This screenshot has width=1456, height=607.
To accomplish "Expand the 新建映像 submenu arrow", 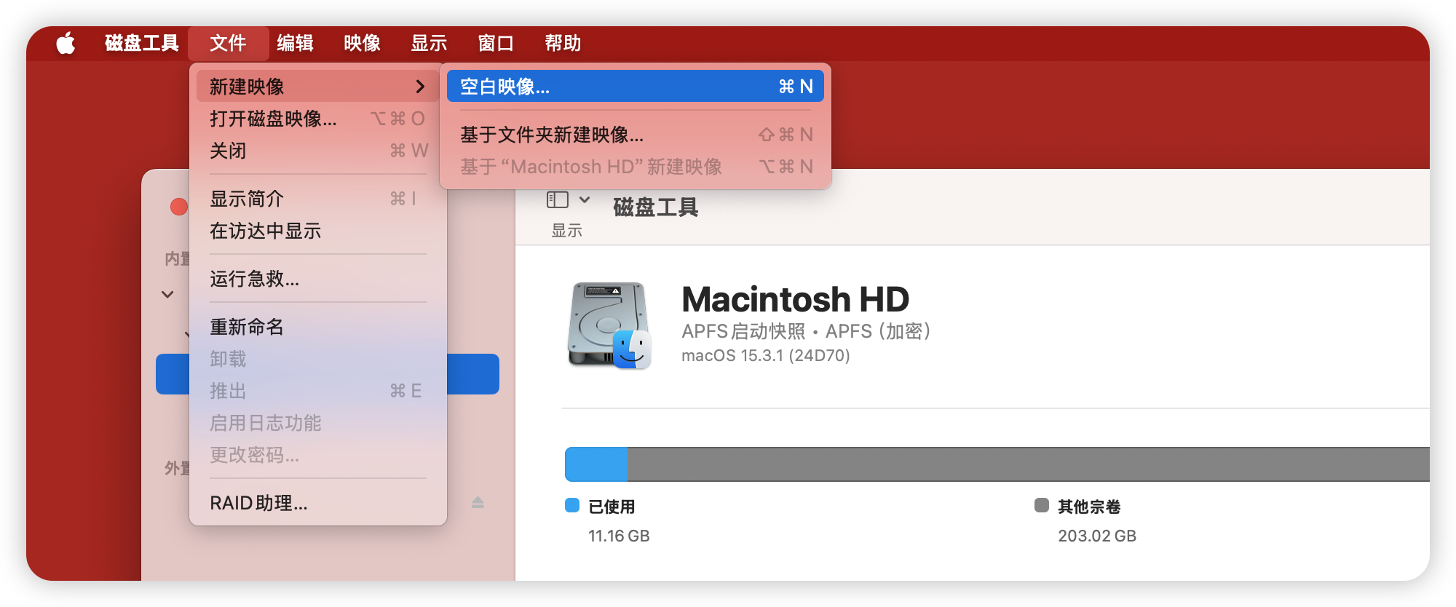I will coord(420,87).
